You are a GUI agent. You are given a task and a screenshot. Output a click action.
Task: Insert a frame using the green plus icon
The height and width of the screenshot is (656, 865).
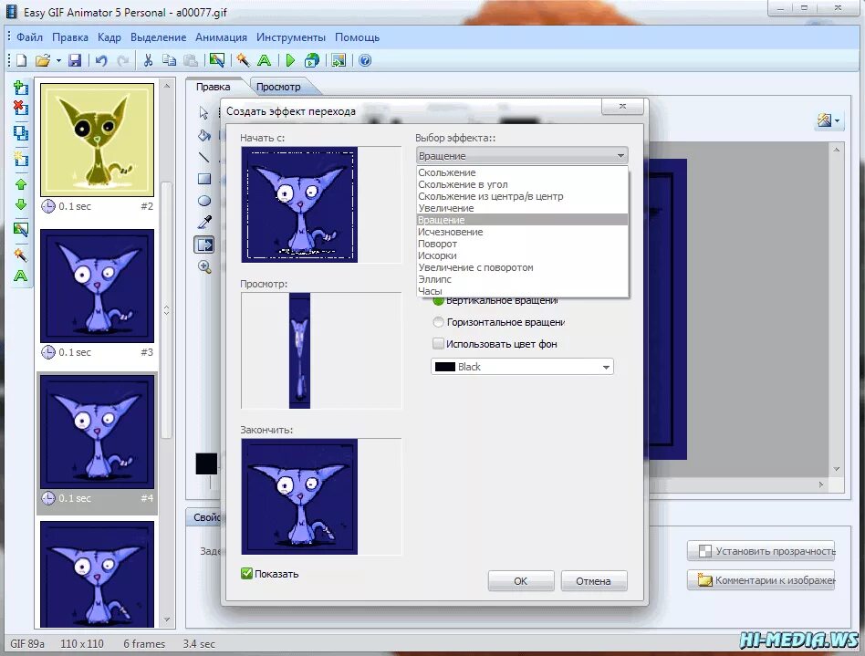pyautogui.click(x=21, y=88)
